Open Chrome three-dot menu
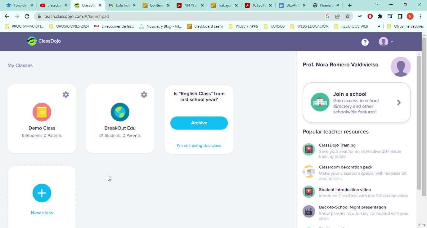Viewport: 427px width, 228px height. pos(420,16)
